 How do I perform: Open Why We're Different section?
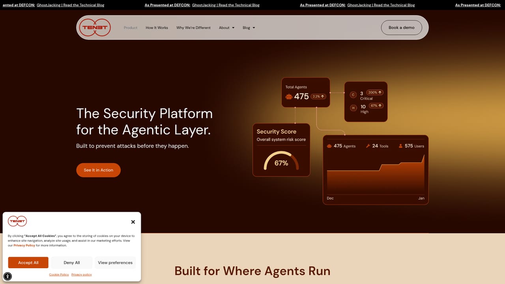(x=193, y=28)
